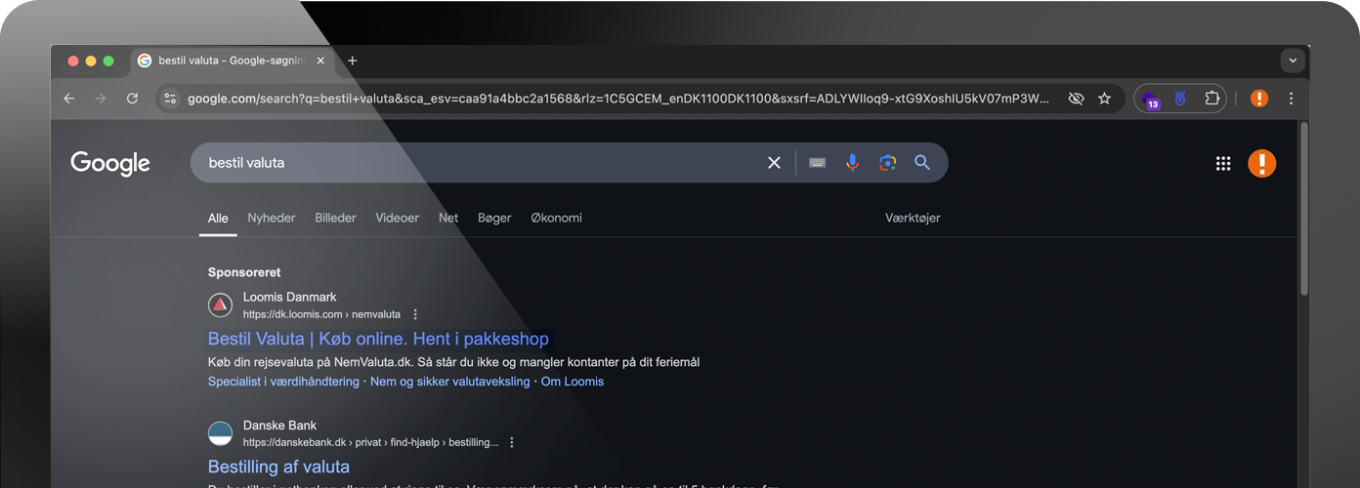Search by image with the Lens icon
The height and width of the screenshot is (488, 1360).
[887, 163]
